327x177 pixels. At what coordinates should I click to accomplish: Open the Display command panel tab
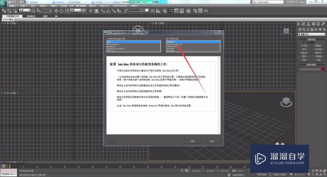click(318, 24)
